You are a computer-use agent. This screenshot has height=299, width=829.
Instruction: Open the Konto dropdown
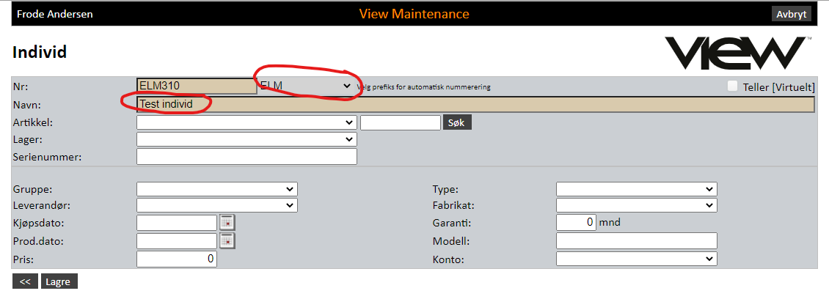636,259
